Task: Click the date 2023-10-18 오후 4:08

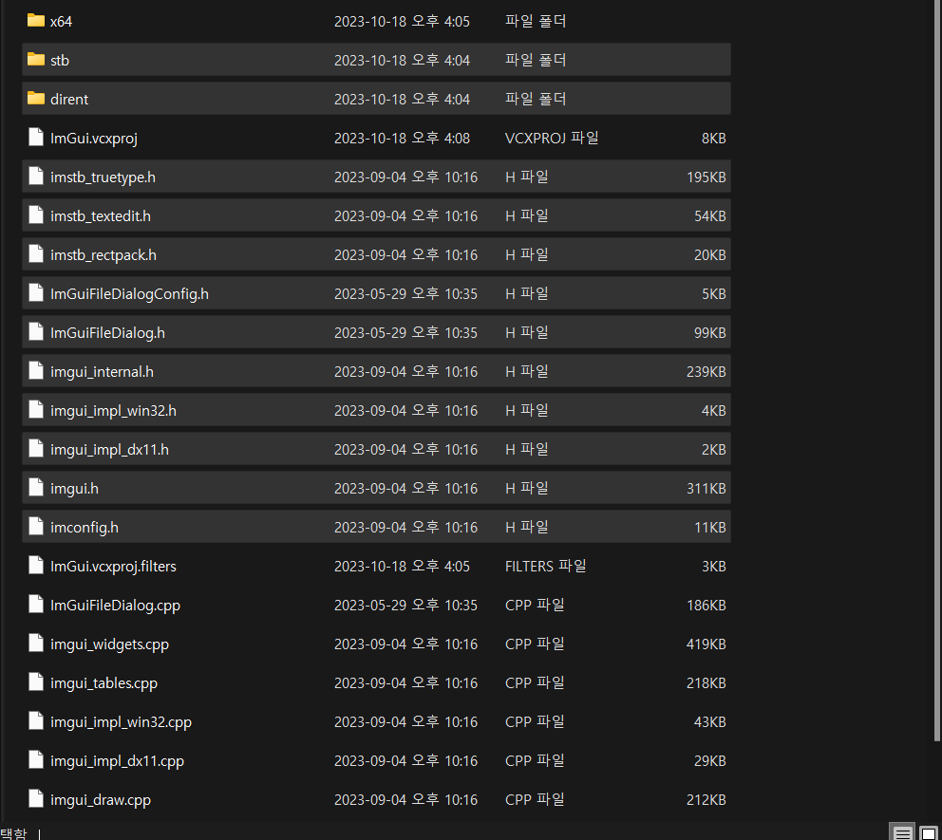Action: [x=402, y=139]
